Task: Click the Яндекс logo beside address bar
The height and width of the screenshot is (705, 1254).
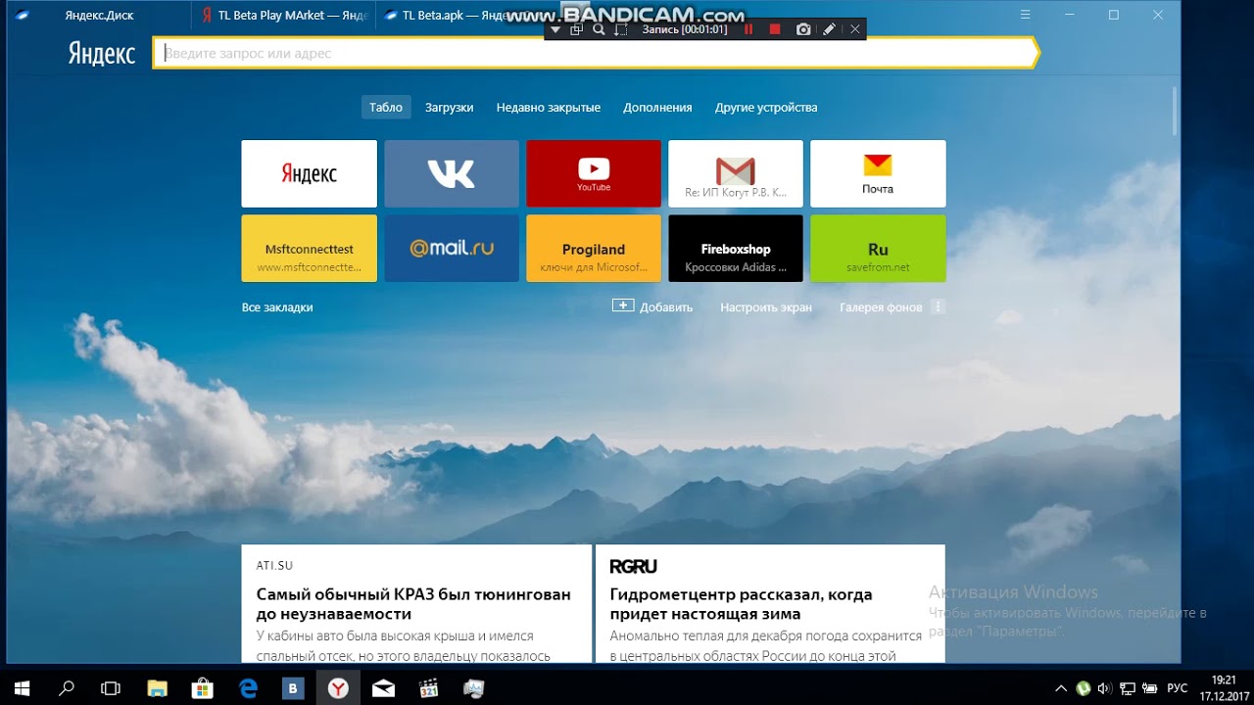Action: pyautogui.click(x=101, y=53)
